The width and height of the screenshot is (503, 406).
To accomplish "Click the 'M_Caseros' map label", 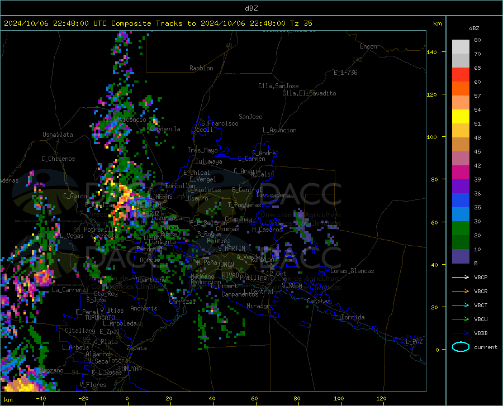I will 267,229.
